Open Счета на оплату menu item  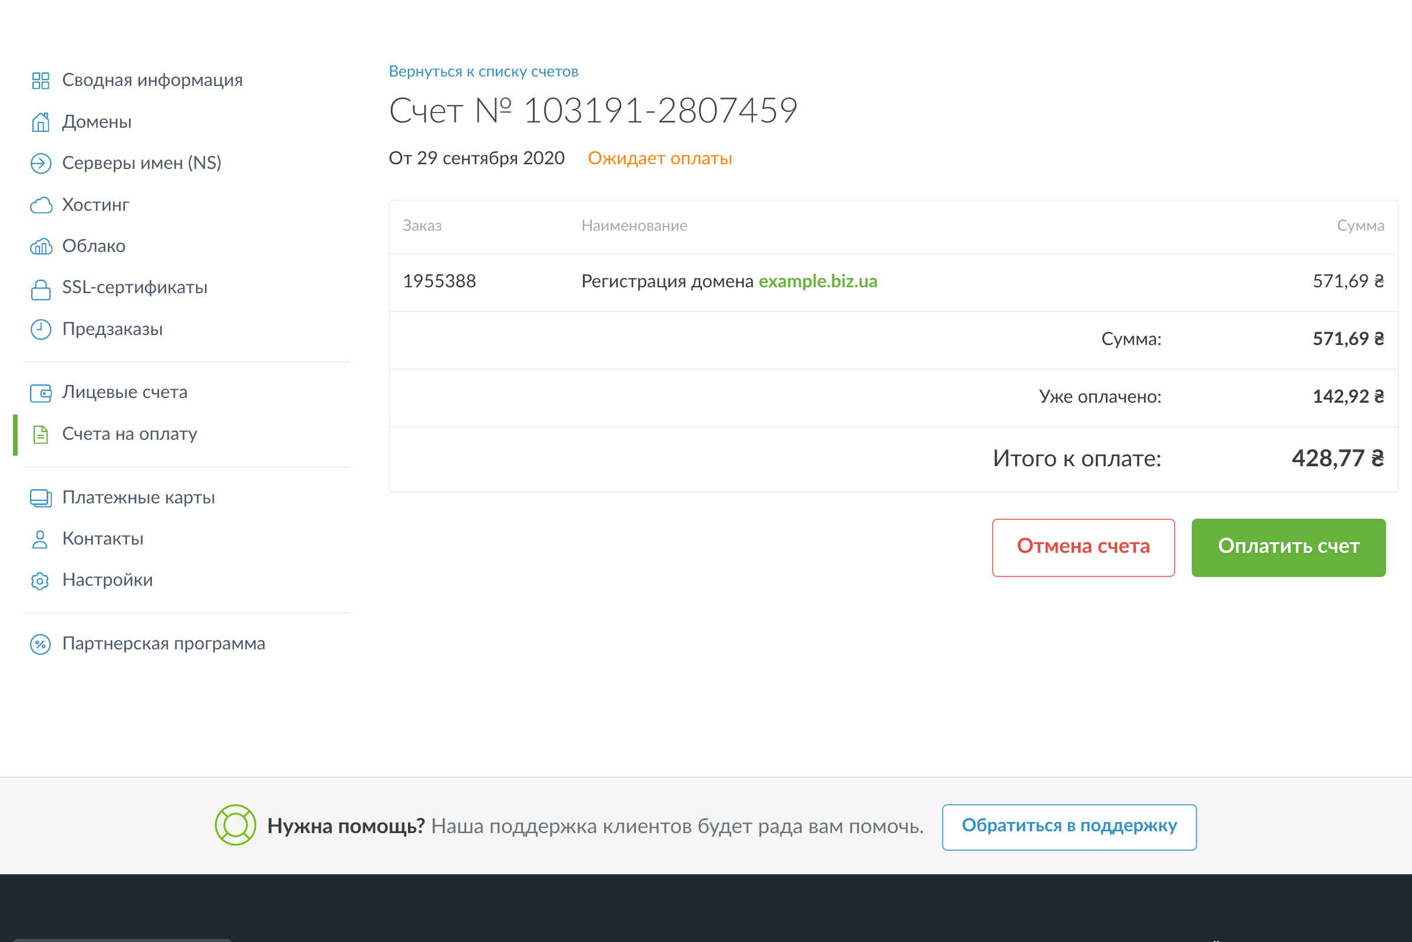pyautogui.click(x=129, y=434)
